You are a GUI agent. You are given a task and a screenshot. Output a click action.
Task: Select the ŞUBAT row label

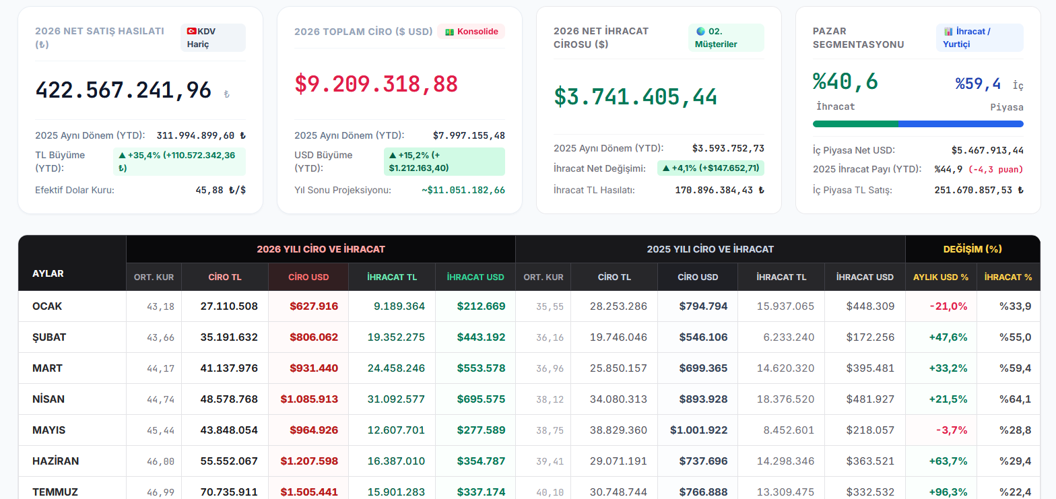49,337
